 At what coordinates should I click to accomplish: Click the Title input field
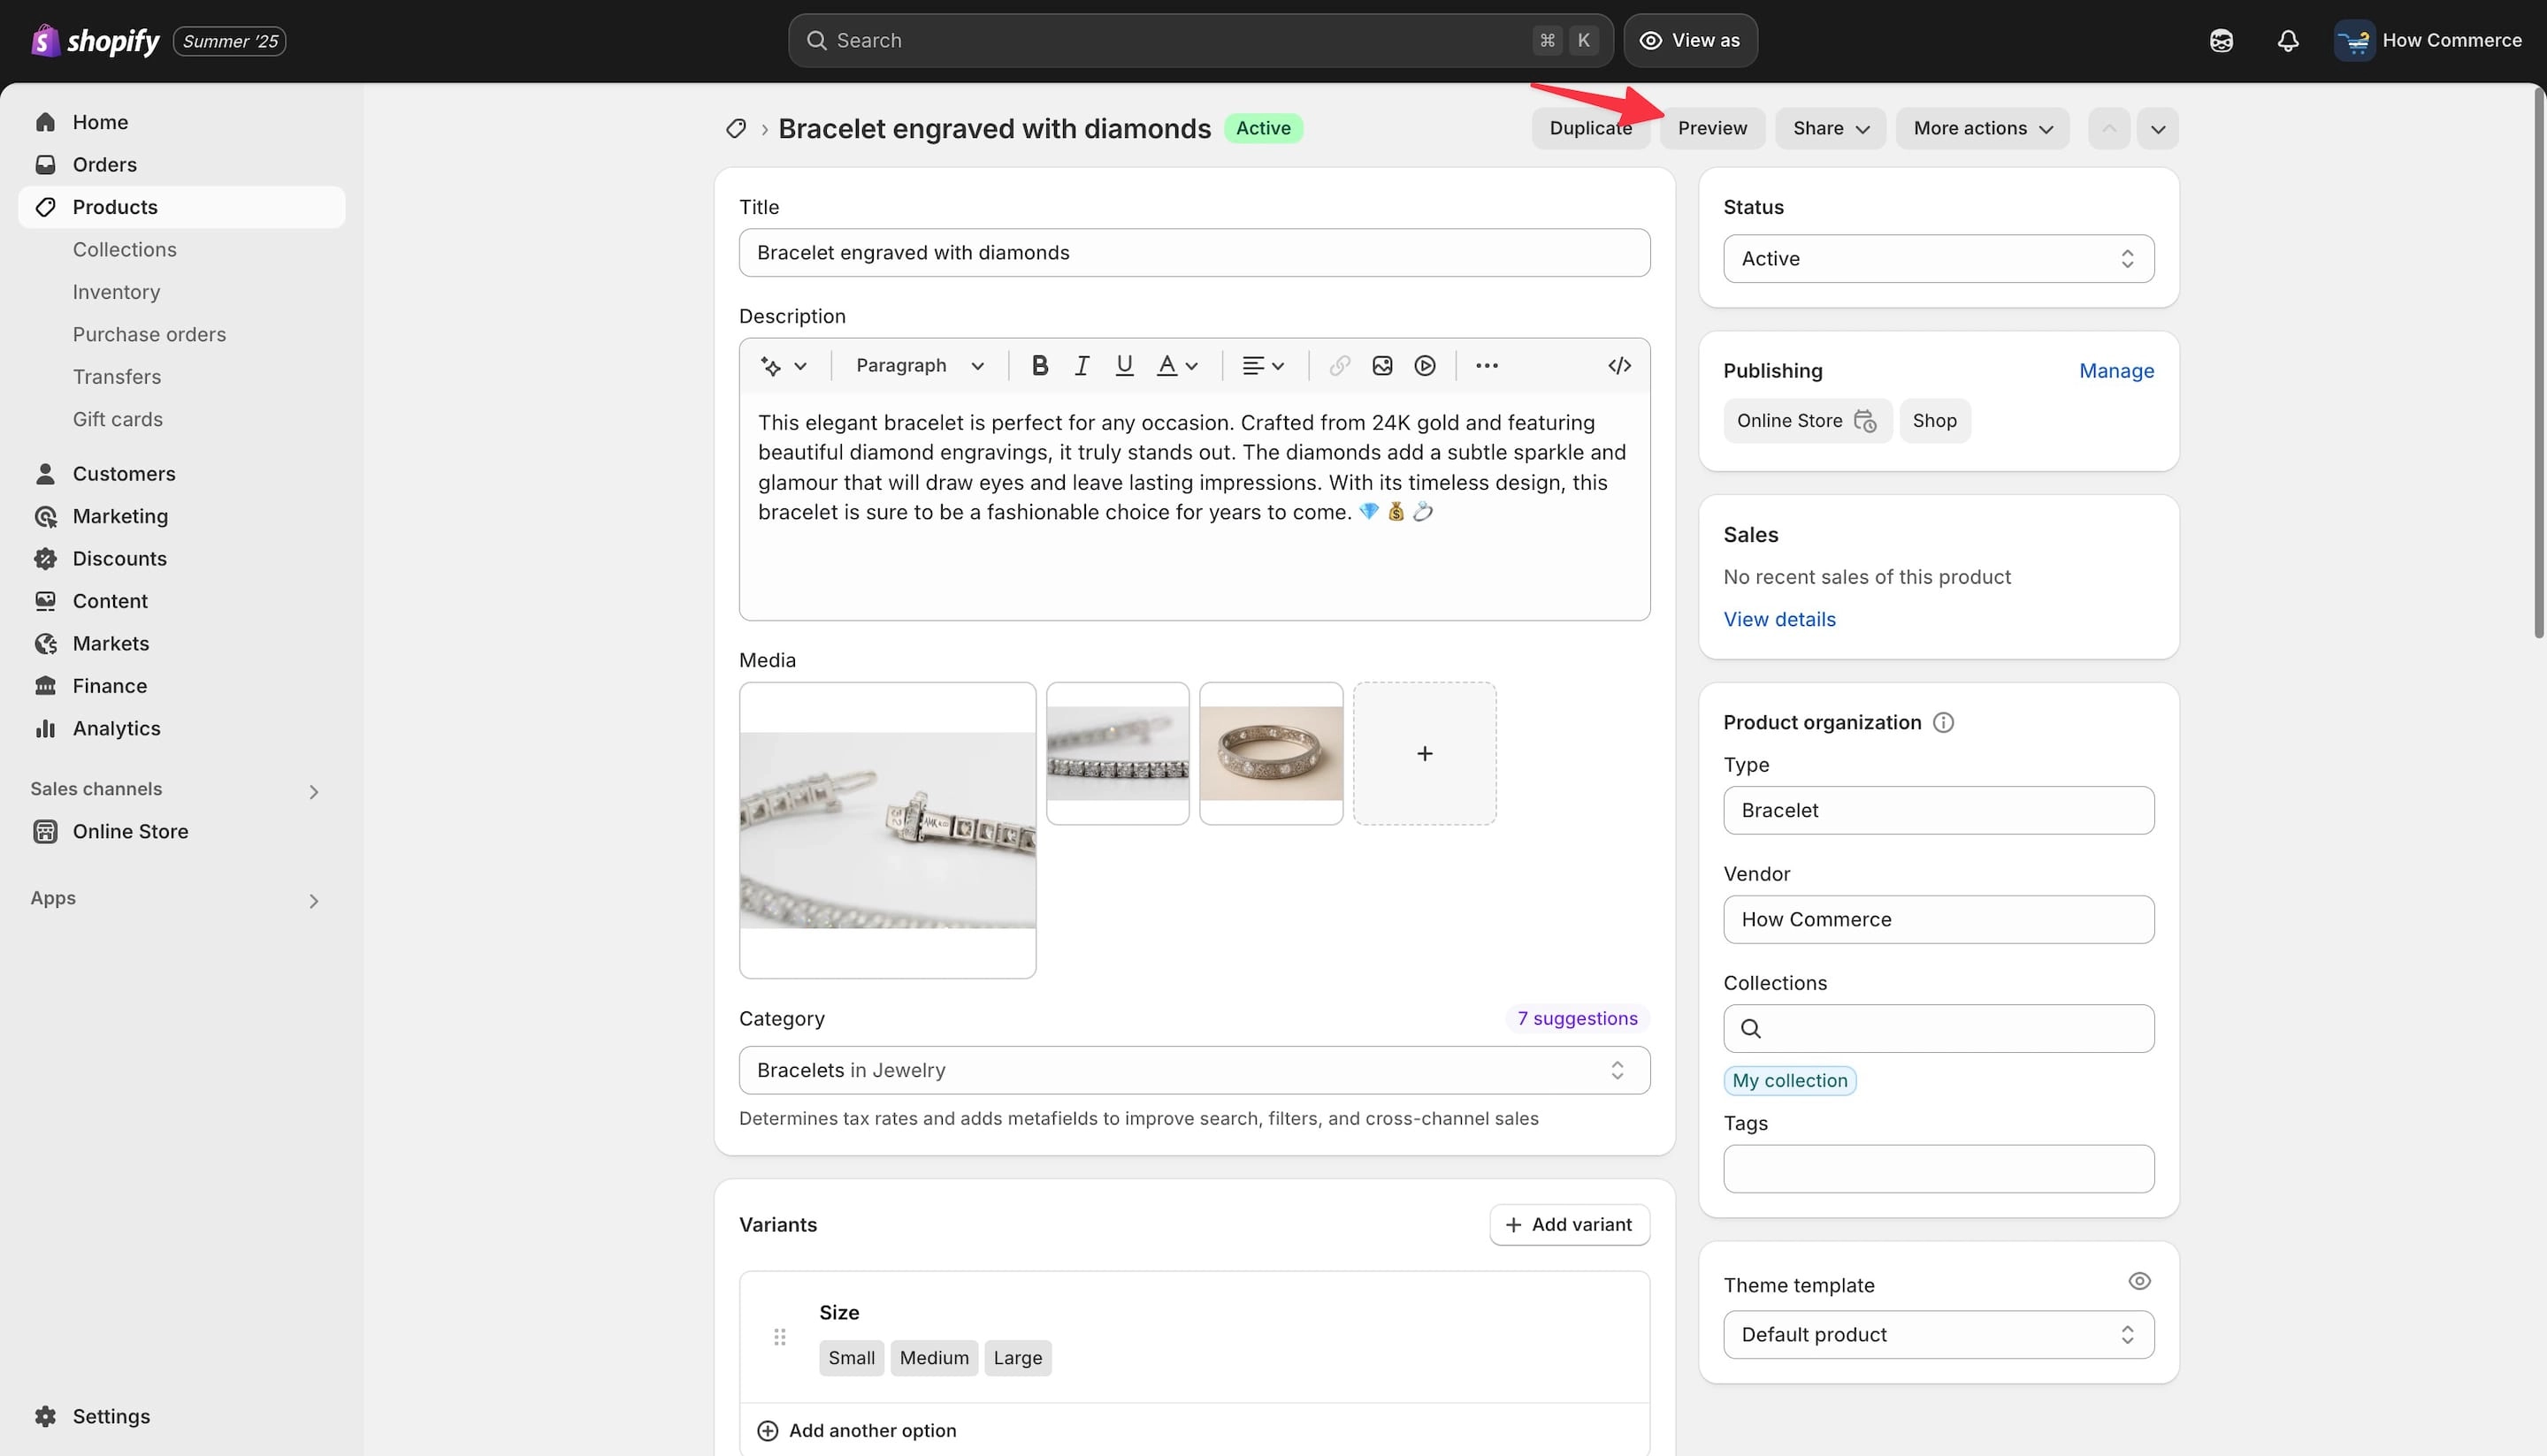coord(1194,253)
